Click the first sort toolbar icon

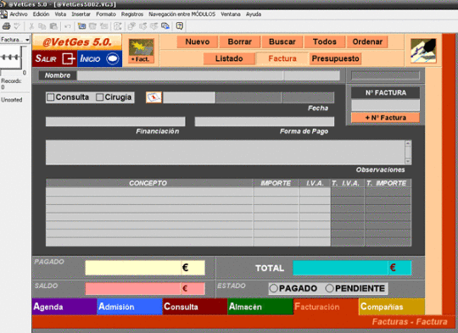131,26
